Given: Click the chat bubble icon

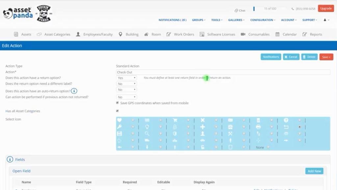Looking at the screenshot, I should click(236, 10).
